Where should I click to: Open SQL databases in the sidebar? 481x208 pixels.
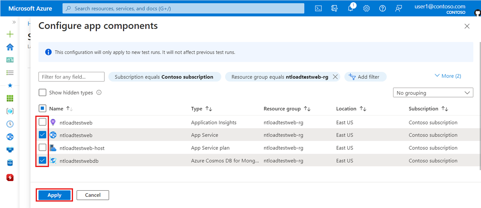[10, 163]
